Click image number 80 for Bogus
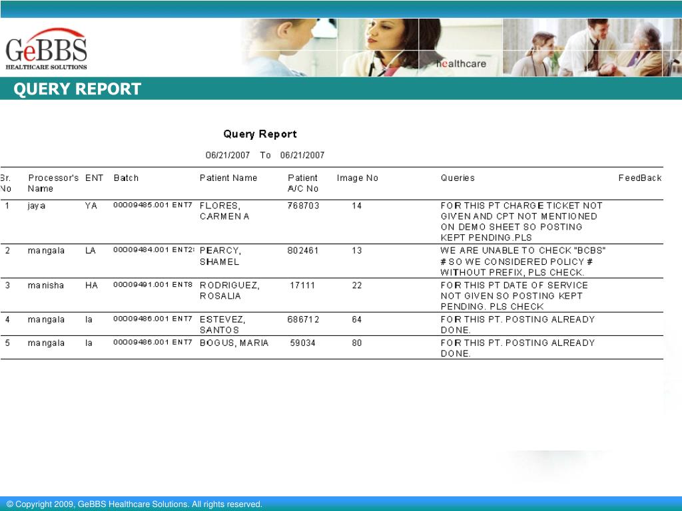Image resolution: width=682 pixels, height=511 pixels. (x=357, y=343)
